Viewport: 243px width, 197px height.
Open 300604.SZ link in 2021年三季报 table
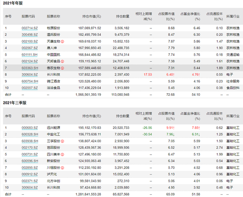coord(30,188)
